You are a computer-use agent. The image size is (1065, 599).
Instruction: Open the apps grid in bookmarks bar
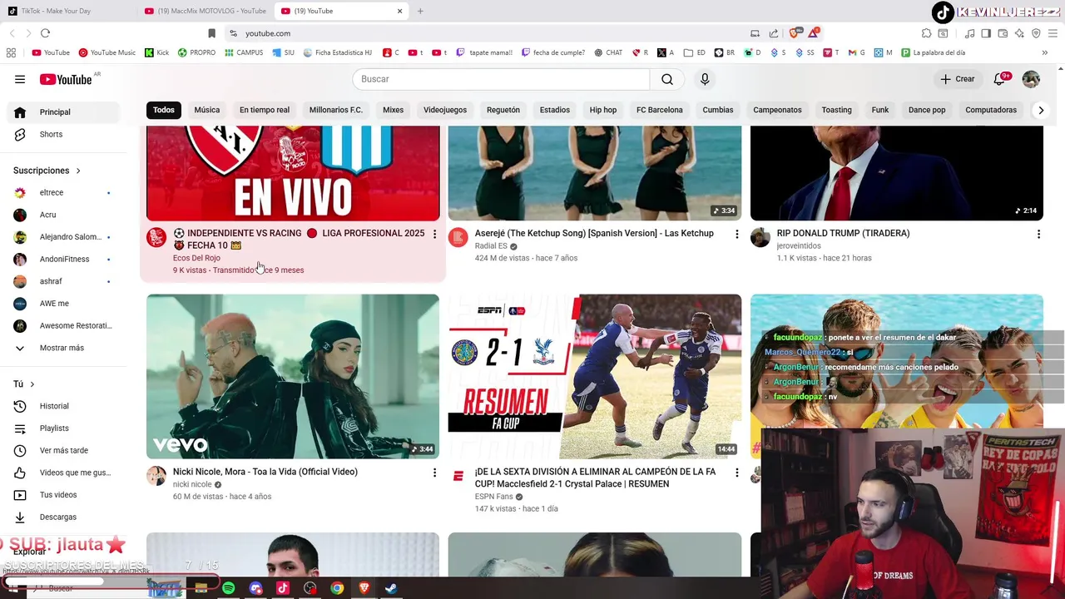(x=11, y=52)
